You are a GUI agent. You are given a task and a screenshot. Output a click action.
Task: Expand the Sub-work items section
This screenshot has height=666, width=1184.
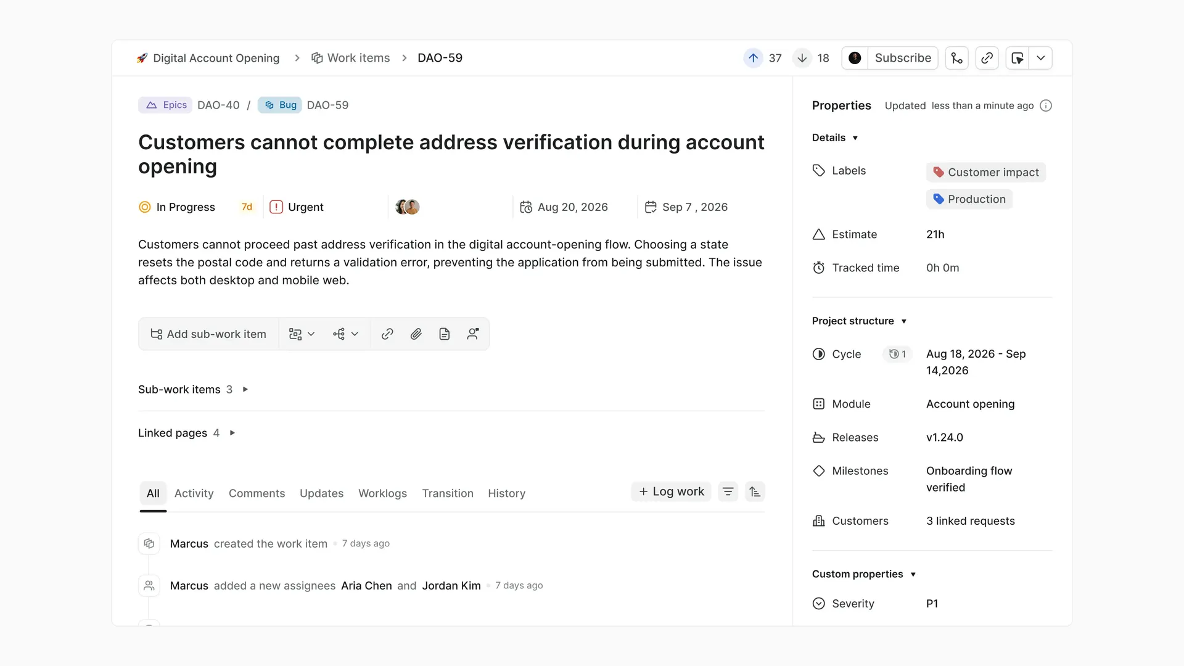pos(245,390)
